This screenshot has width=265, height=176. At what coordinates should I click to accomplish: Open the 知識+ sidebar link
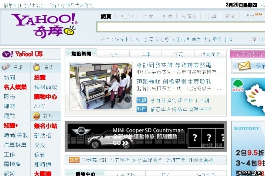pyautogui.click(x=11, y=126)
